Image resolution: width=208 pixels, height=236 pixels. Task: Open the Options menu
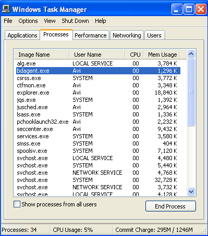(28, 21)
